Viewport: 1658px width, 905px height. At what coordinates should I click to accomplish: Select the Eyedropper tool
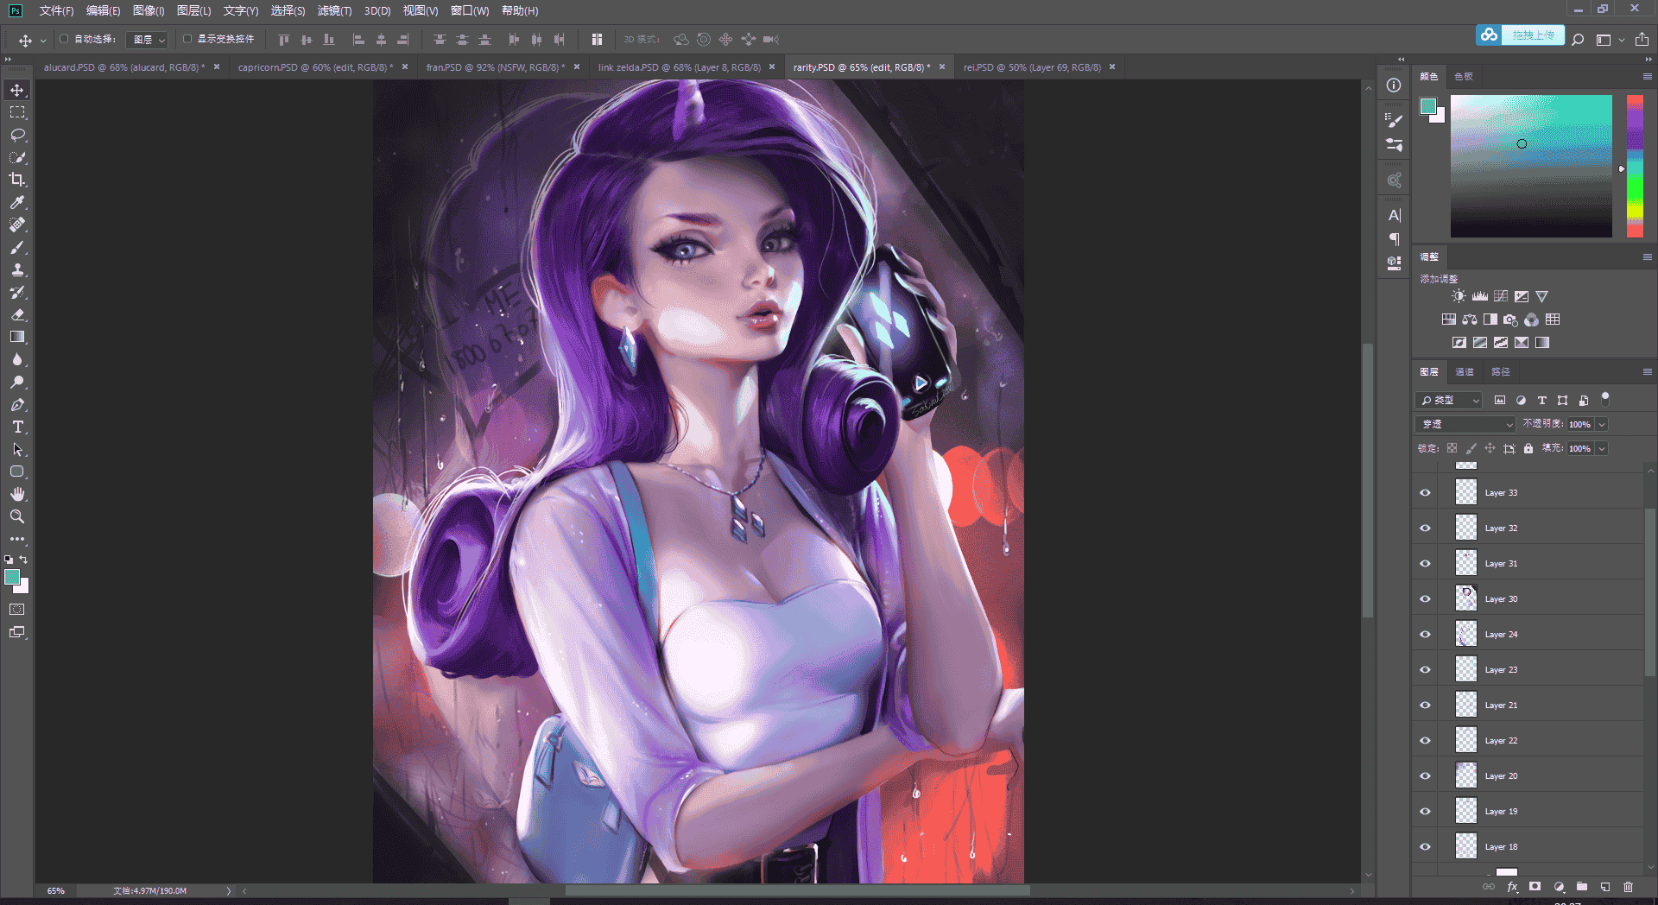pyautogui.click(x=17, y=202)
